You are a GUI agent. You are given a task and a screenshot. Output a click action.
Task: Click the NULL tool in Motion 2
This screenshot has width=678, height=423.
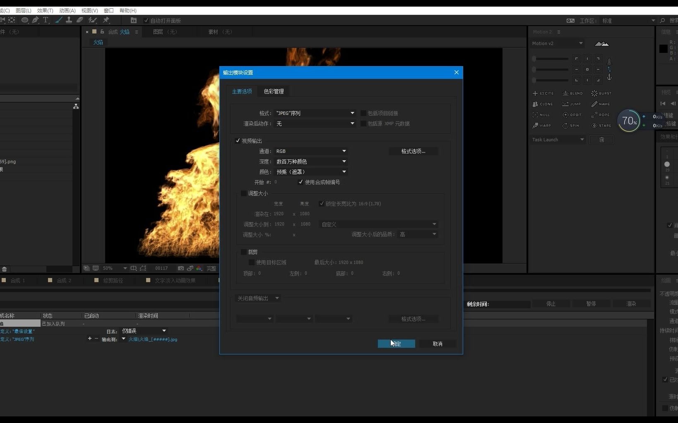pyautogui.click(x=541, y=115)
